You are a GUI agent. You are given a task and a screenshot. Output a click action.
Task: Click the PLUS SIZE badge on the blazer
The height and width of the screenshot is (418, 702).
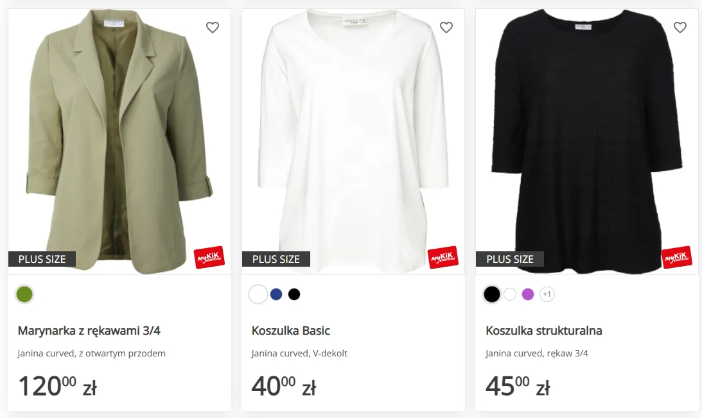(x=41, y=259)
